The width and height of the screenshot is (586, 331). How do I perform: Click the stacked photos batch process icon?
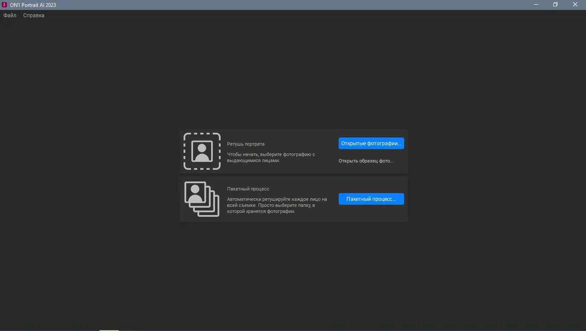pos(202,199)
